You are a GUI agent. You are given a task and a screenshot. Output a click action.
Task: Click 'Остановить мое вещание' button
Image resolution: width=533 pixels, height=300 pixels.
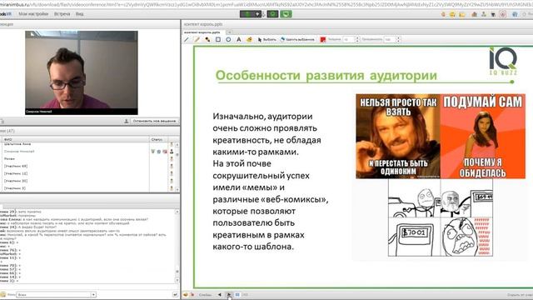click(154, 121)
